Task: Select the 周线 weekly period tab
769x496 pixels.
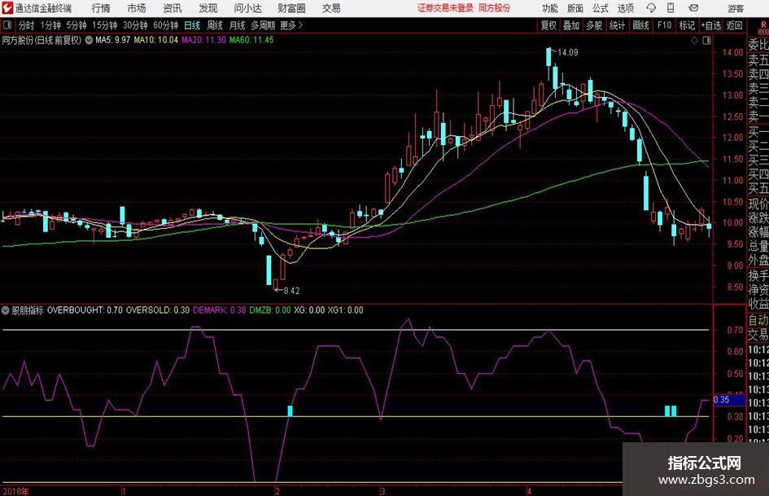Action: 214,25
